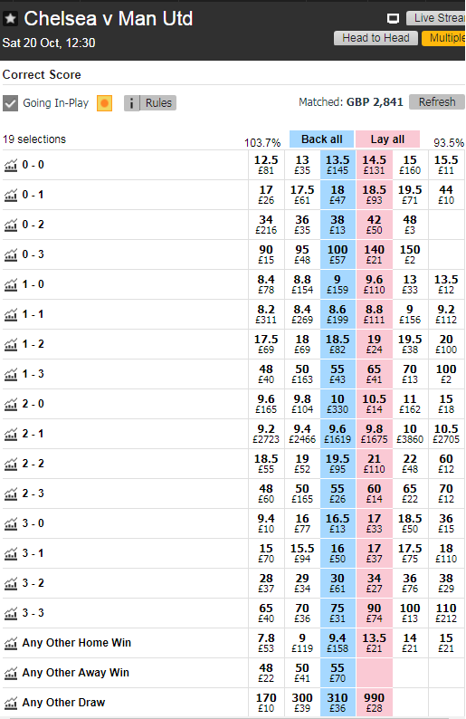Open the Head to Head tab

click(x=376, y=38)
